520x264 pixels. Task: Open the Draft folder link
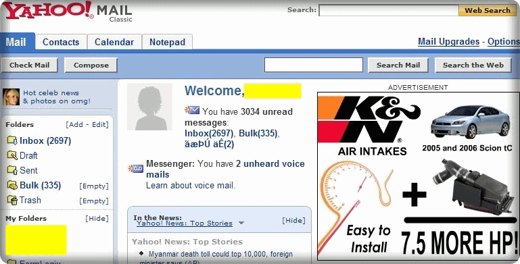coord(28,155)
